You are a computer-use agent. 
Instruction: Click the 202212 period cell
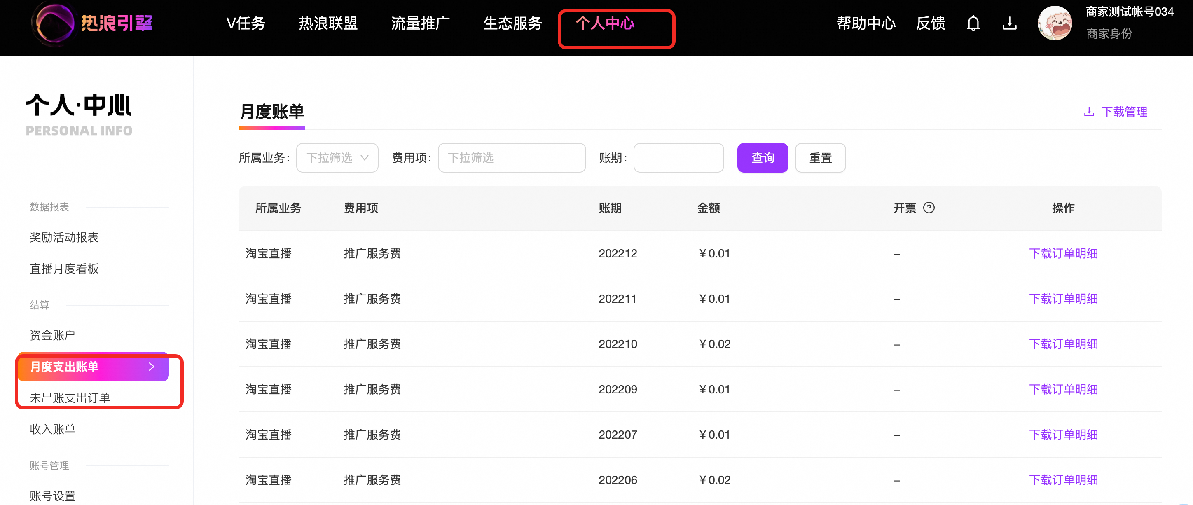coord(618,253)
